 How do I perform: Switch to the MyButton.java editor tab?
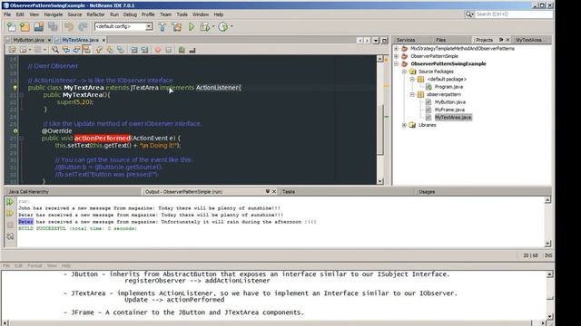click(28, 40)
